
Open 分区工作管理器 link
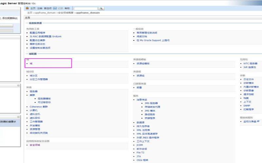[39, 79]
